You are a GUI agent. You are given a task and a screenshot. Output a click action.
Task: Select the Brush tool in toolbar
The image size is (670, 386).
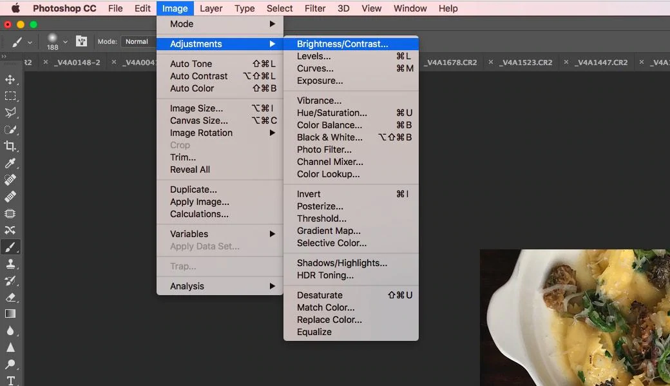[10, 247]
